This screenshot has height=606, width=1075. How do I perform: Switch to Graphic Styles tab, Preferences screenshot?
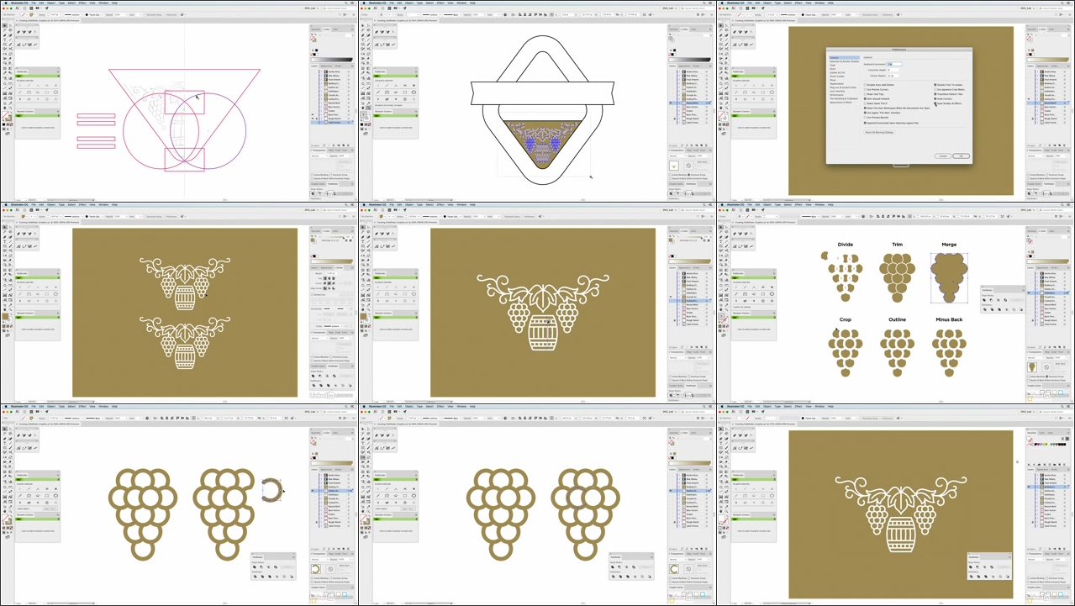point(1034,184)
